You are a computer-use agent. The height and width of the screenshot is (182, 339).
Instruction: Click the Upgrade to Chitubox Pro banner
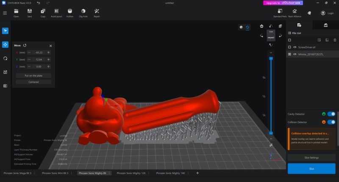tap(283, 3)
